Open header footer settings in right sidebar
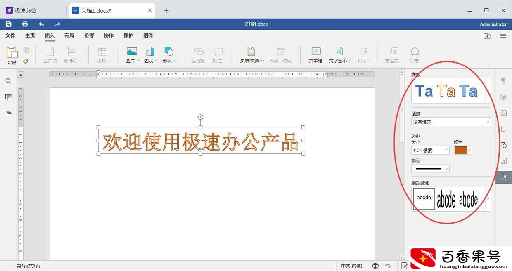 click(x=503, y=129)
